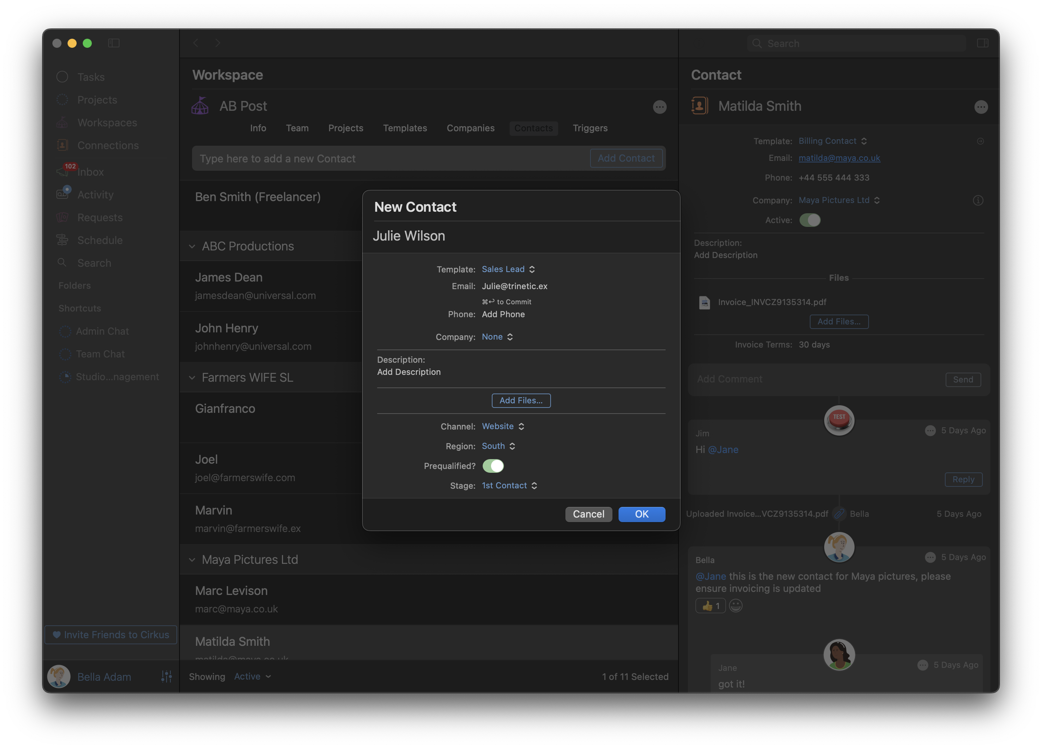Click the Add Phone field
Image resolution: width=1042 pixels, height=749 pixels.
503,314
